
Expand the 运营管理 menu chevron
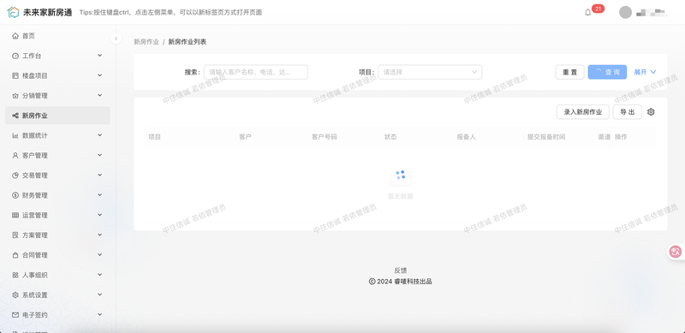point(99,215)
